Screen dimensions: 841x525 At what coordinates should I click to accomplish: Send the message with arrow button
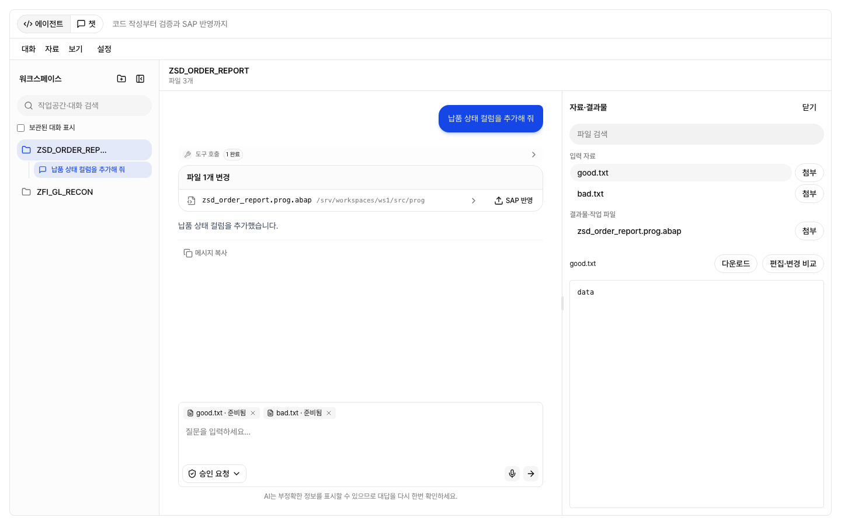[531, 474]
